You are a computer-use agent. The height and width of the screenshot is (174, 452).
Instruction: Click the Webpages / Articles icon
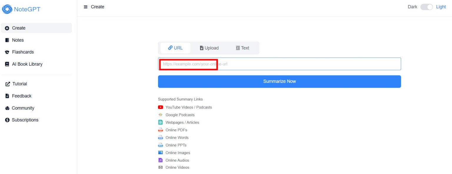[x=161, y=122]
